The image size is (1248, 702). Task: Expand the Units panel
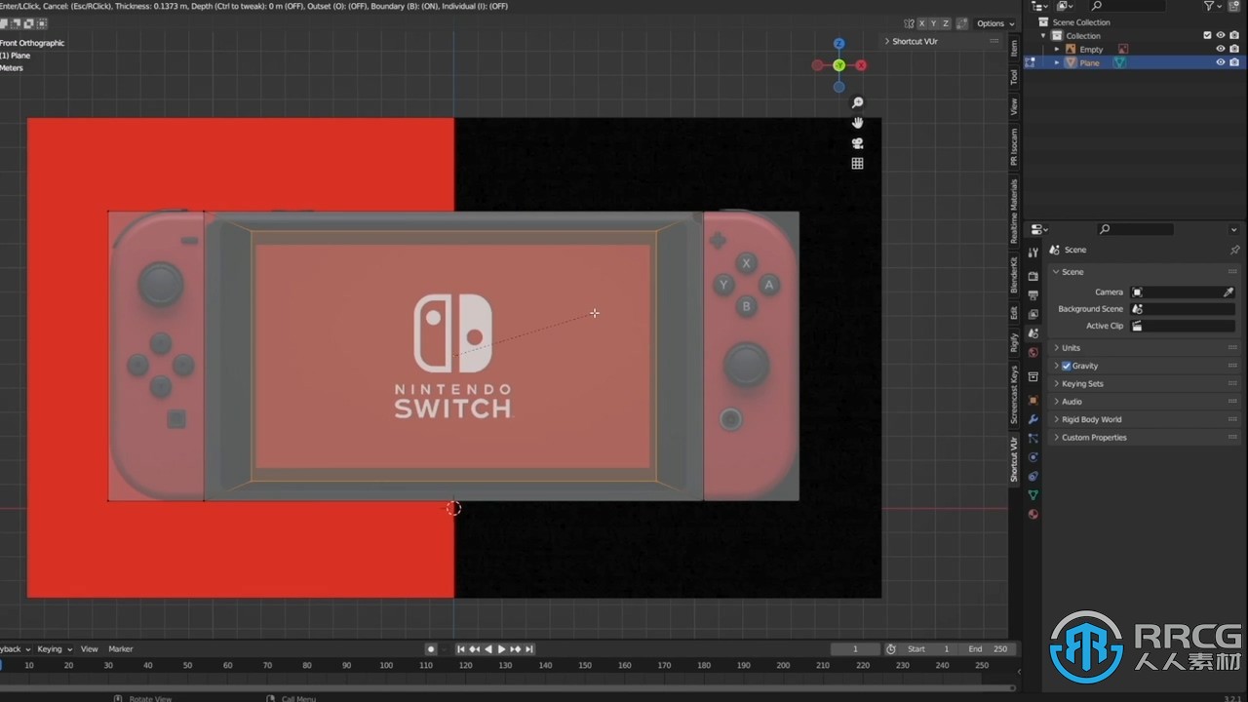1146,348
